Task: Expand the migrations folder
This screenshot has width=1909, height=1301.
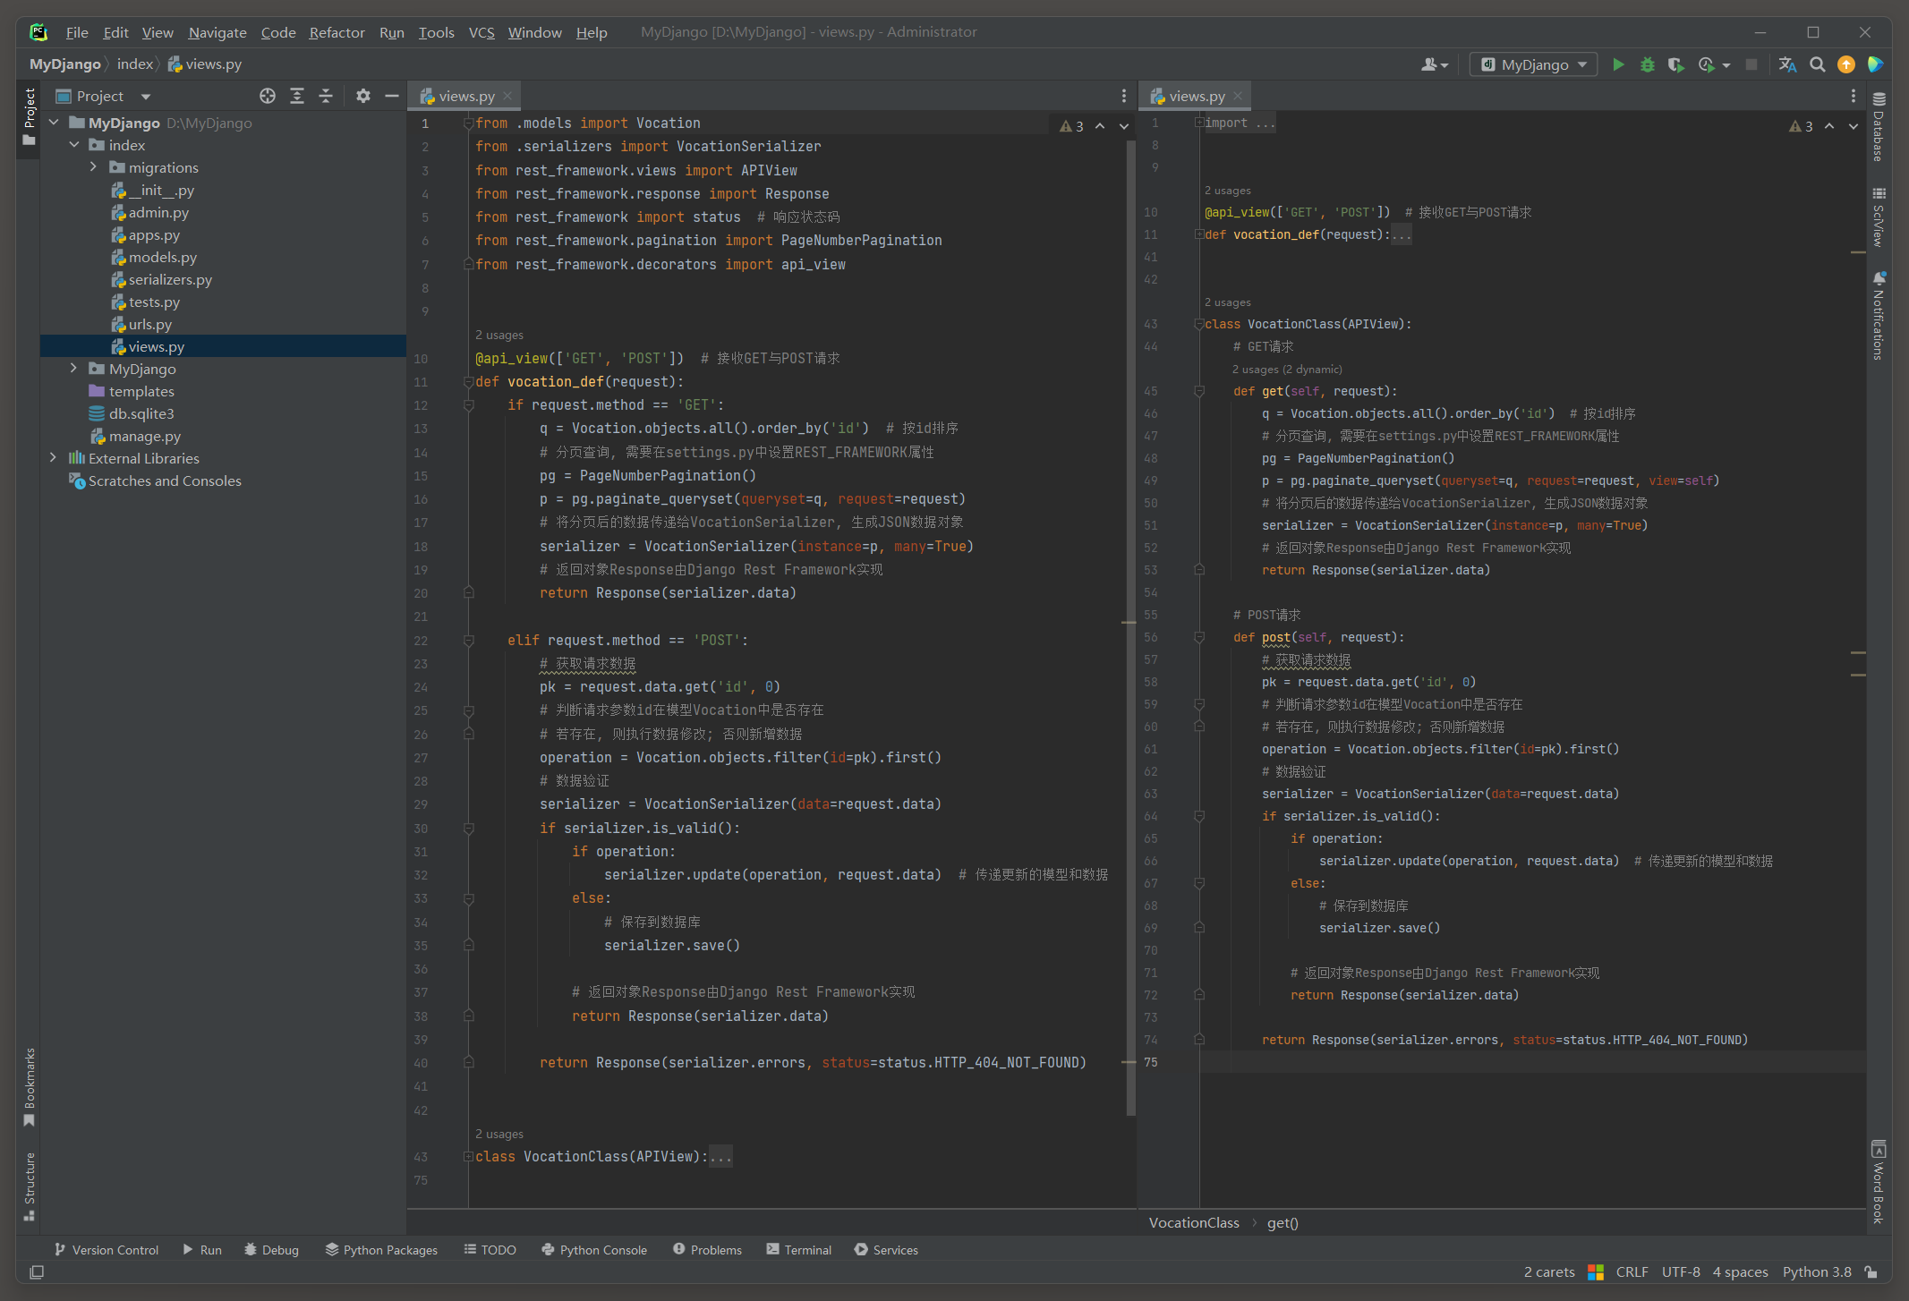Action: [93, 167]
